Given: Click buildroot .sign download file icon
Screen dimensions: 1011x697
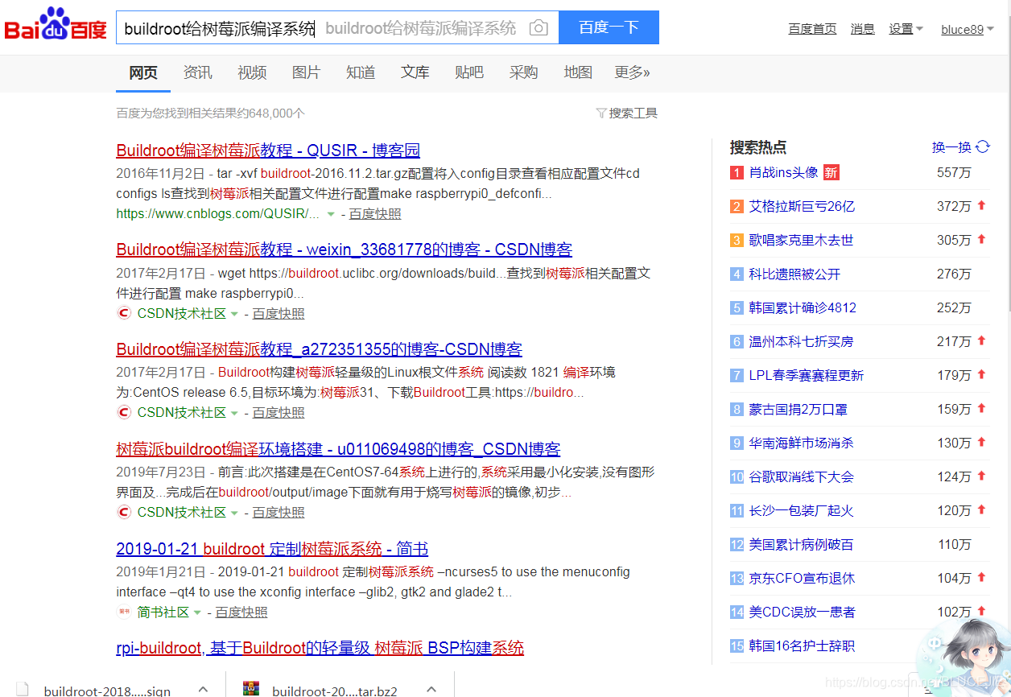Looking at the screenshot, I should click(23, 689).
